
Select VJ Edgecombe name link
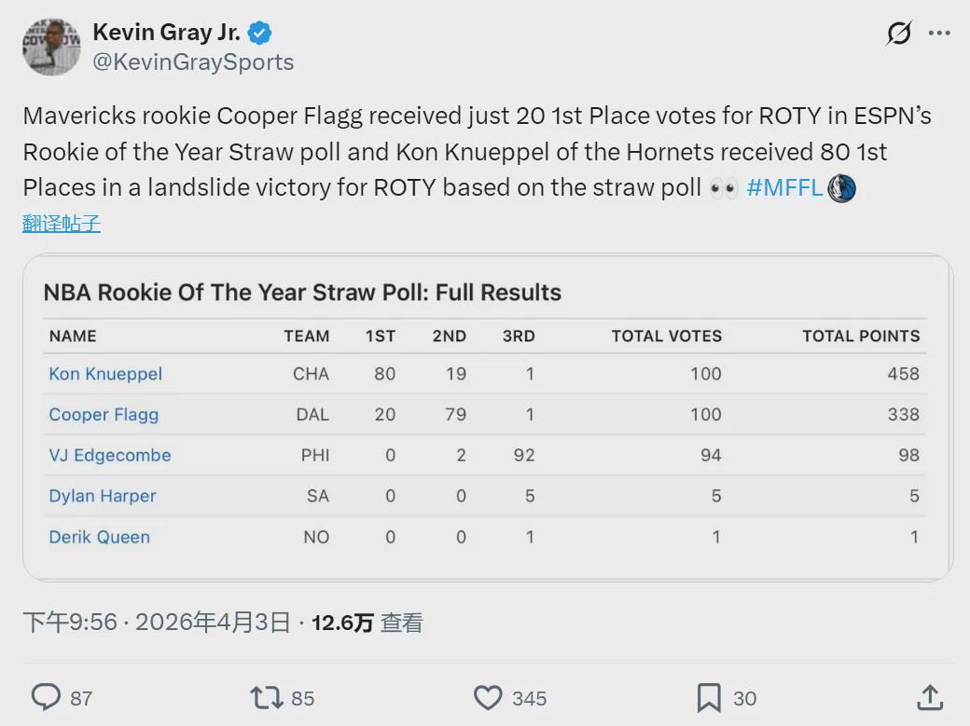(110, 456)
